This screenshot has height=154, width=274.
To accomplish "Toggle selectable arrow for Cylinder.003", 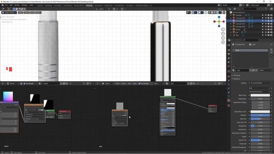I will click(262, 24).
